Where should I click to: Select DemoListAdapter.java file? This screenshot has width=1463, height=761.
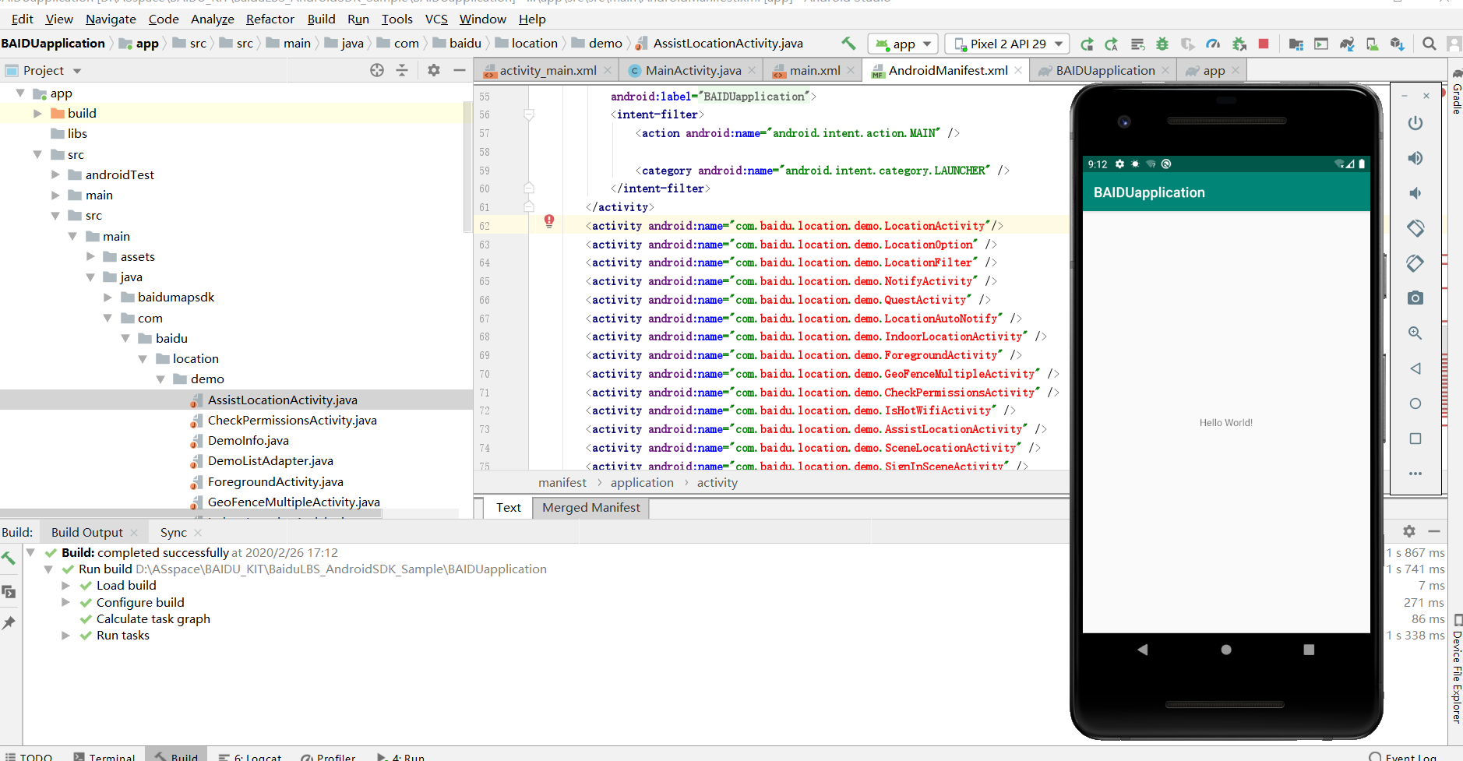pyautogui.click(x=270, y=461)
